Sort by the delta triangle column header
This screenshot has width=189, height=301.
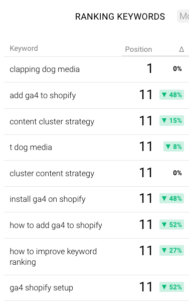[x=181, y=49]
